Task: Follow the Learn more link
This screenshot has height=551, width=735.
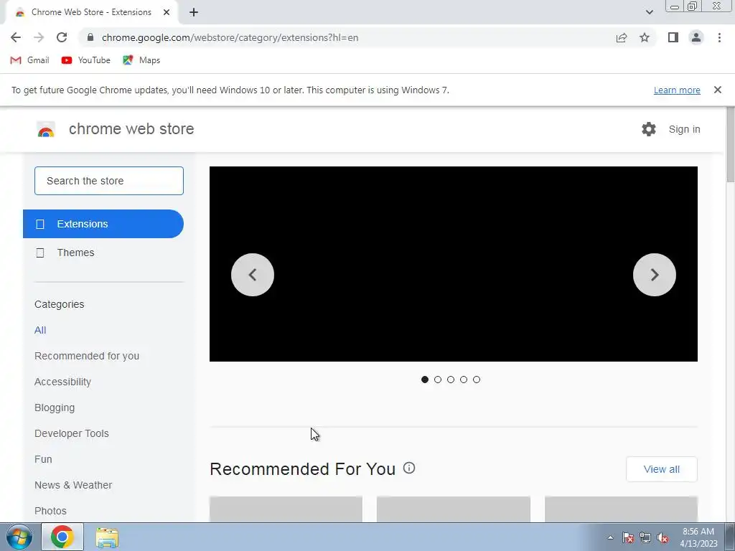Action: [x=677, y=90]
